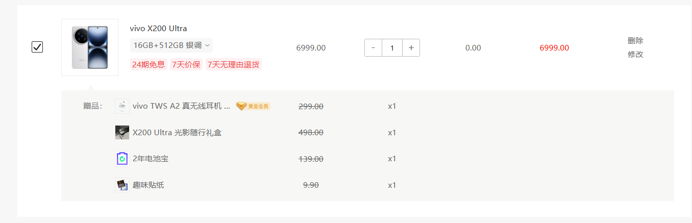The image size is (692, 223).
Task: Click 修改 to edit the item
Action: click(635, 55)
